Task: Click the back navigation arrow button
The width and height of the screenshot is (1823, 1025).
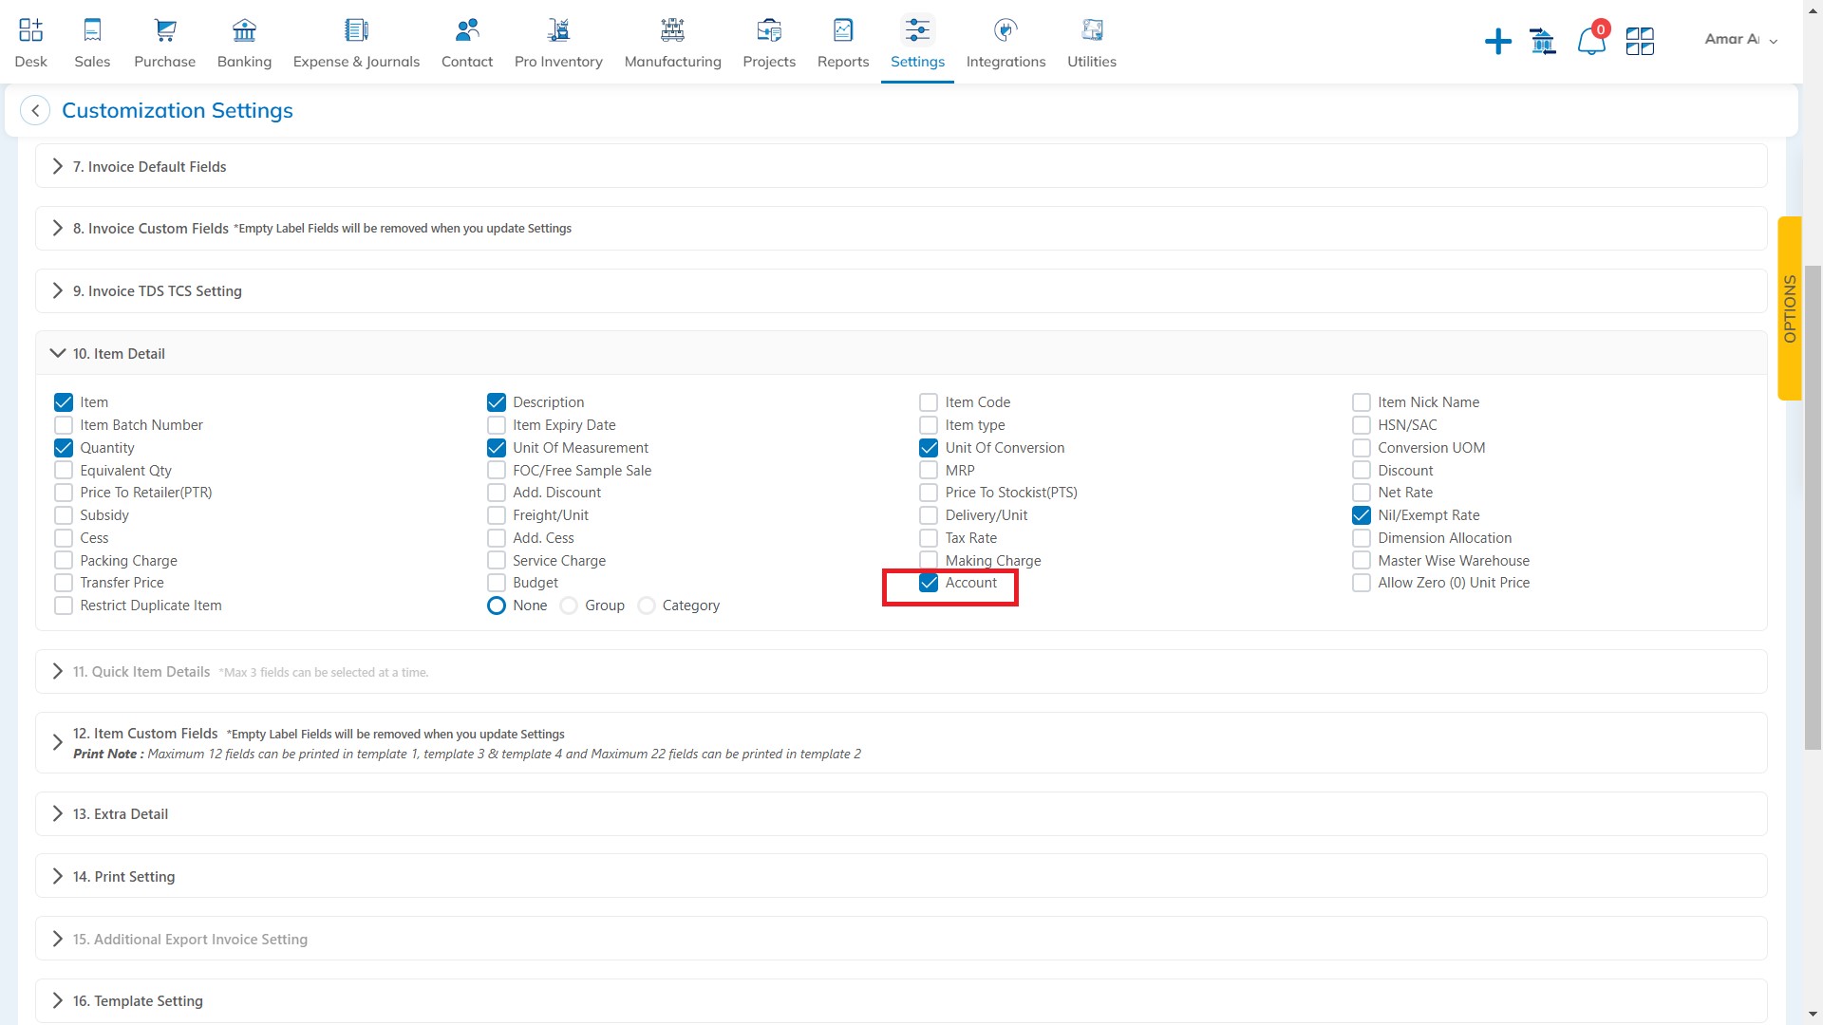Action: [36, 110]
